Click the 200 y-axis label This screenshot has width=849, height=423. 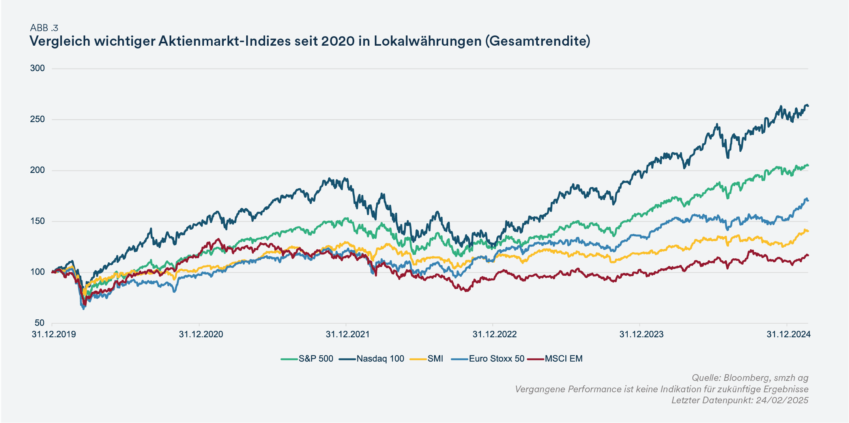tap(37, 170)
